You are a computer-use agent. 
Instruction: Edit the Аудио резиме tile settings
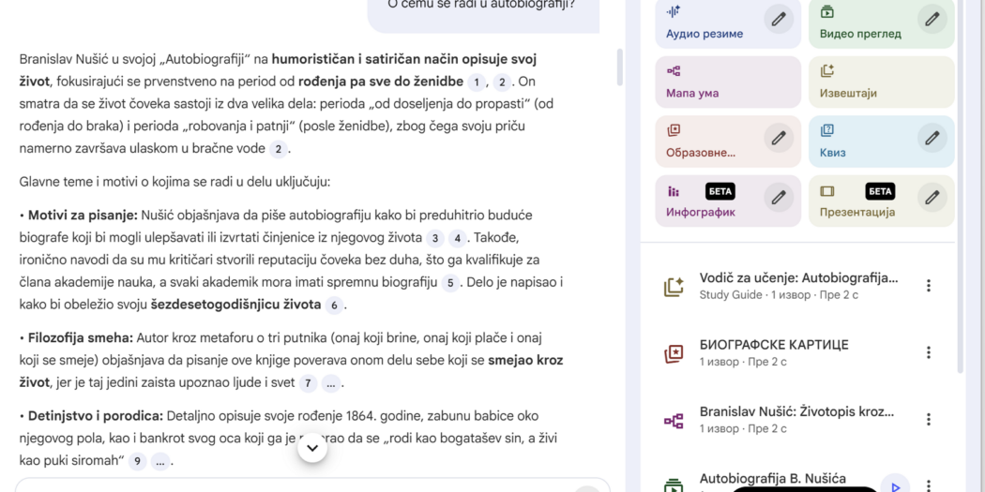tap(778, 19)
